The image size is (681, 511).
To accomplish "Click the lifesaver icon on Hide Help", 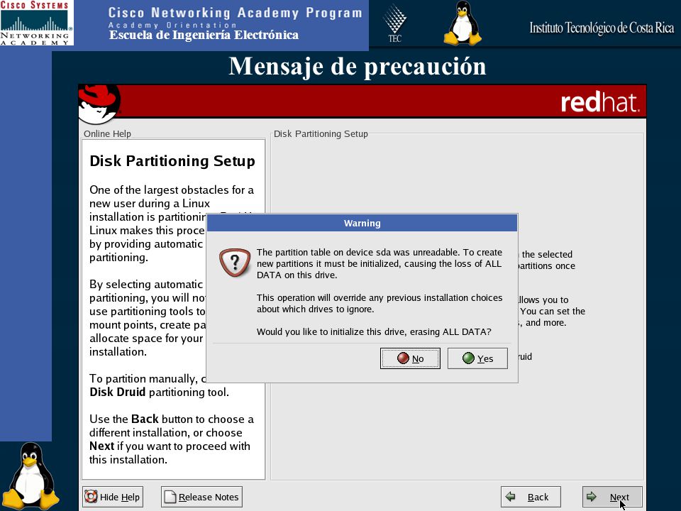I will 91,496.
